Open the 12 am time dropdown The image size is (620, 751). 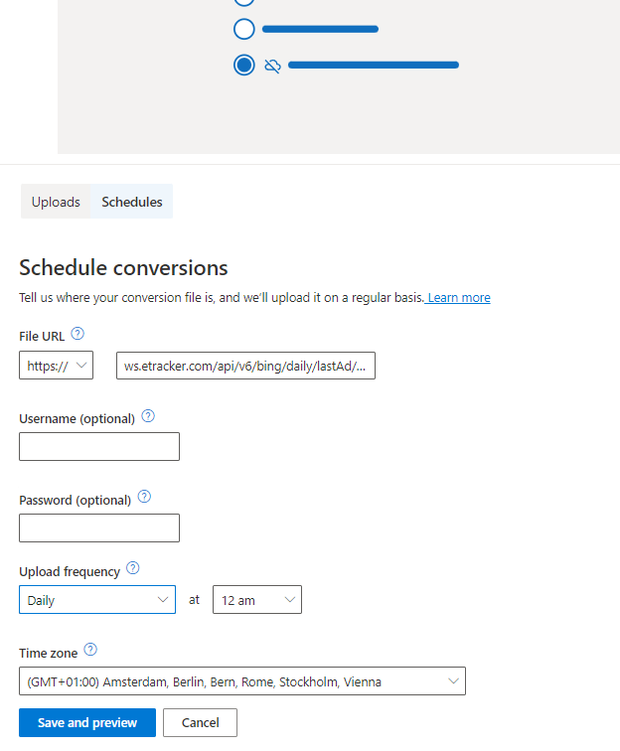(257, 600)
